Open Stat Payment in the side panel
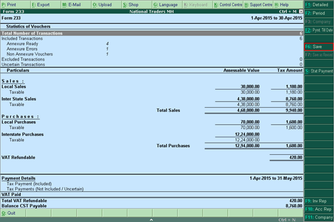Image resolution: width=334 pixels, height=222 pixels. coord(319,71)
